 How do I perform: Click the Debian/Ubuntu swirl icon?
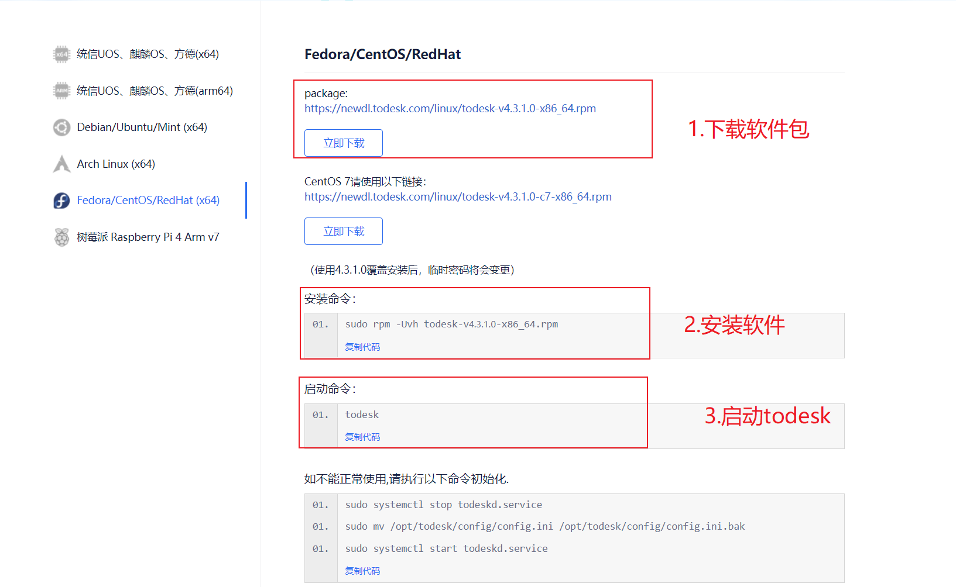coord(61,127)
